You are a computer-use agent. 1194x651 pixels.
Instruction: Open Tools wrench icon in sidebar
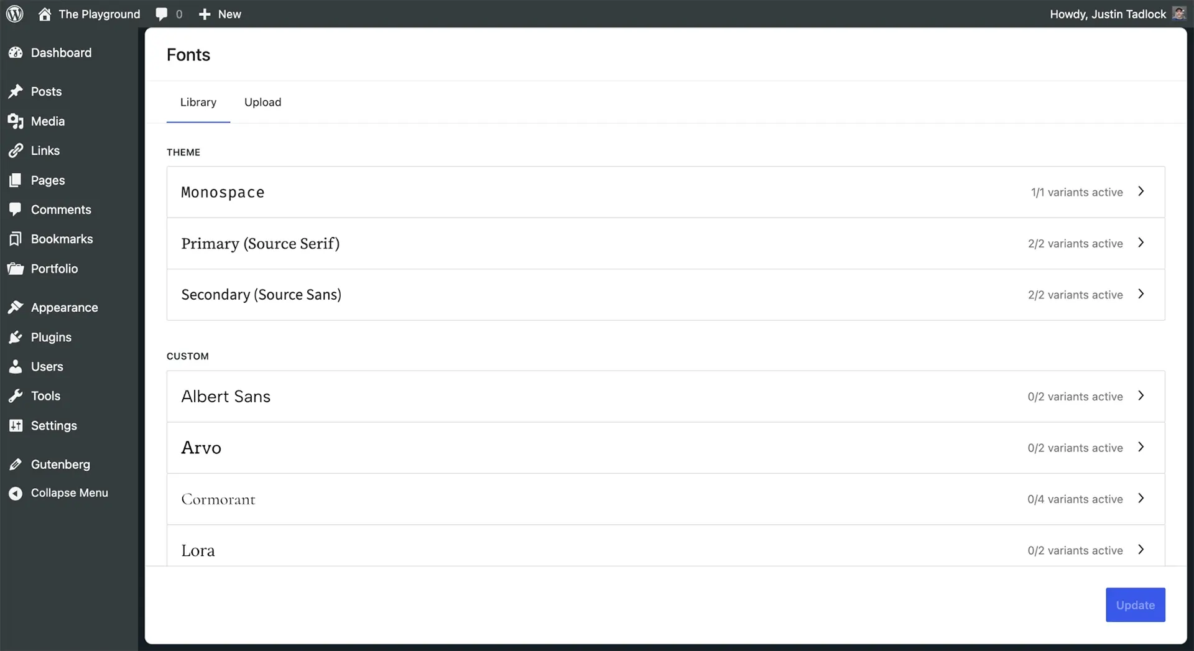click(x=16, y=396)
